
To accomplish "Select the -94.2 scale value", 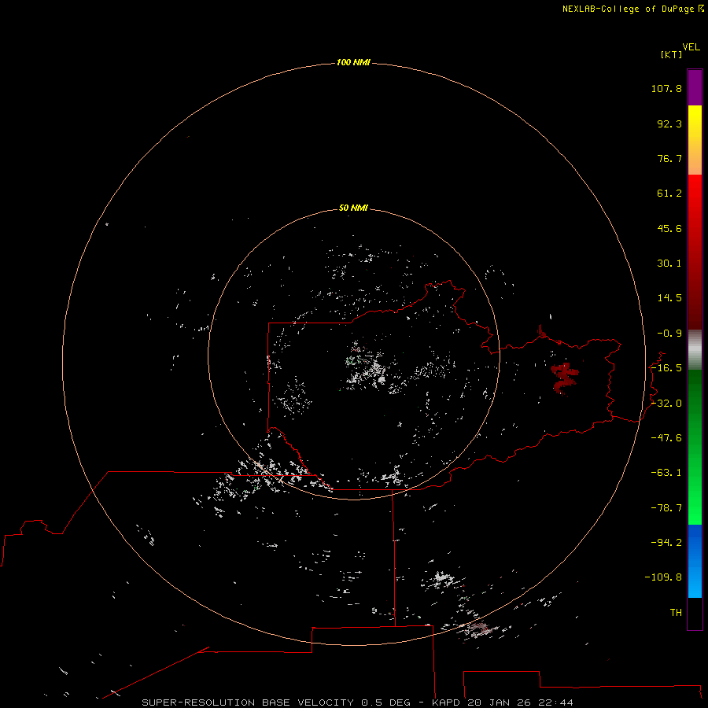I will (666, 542).
